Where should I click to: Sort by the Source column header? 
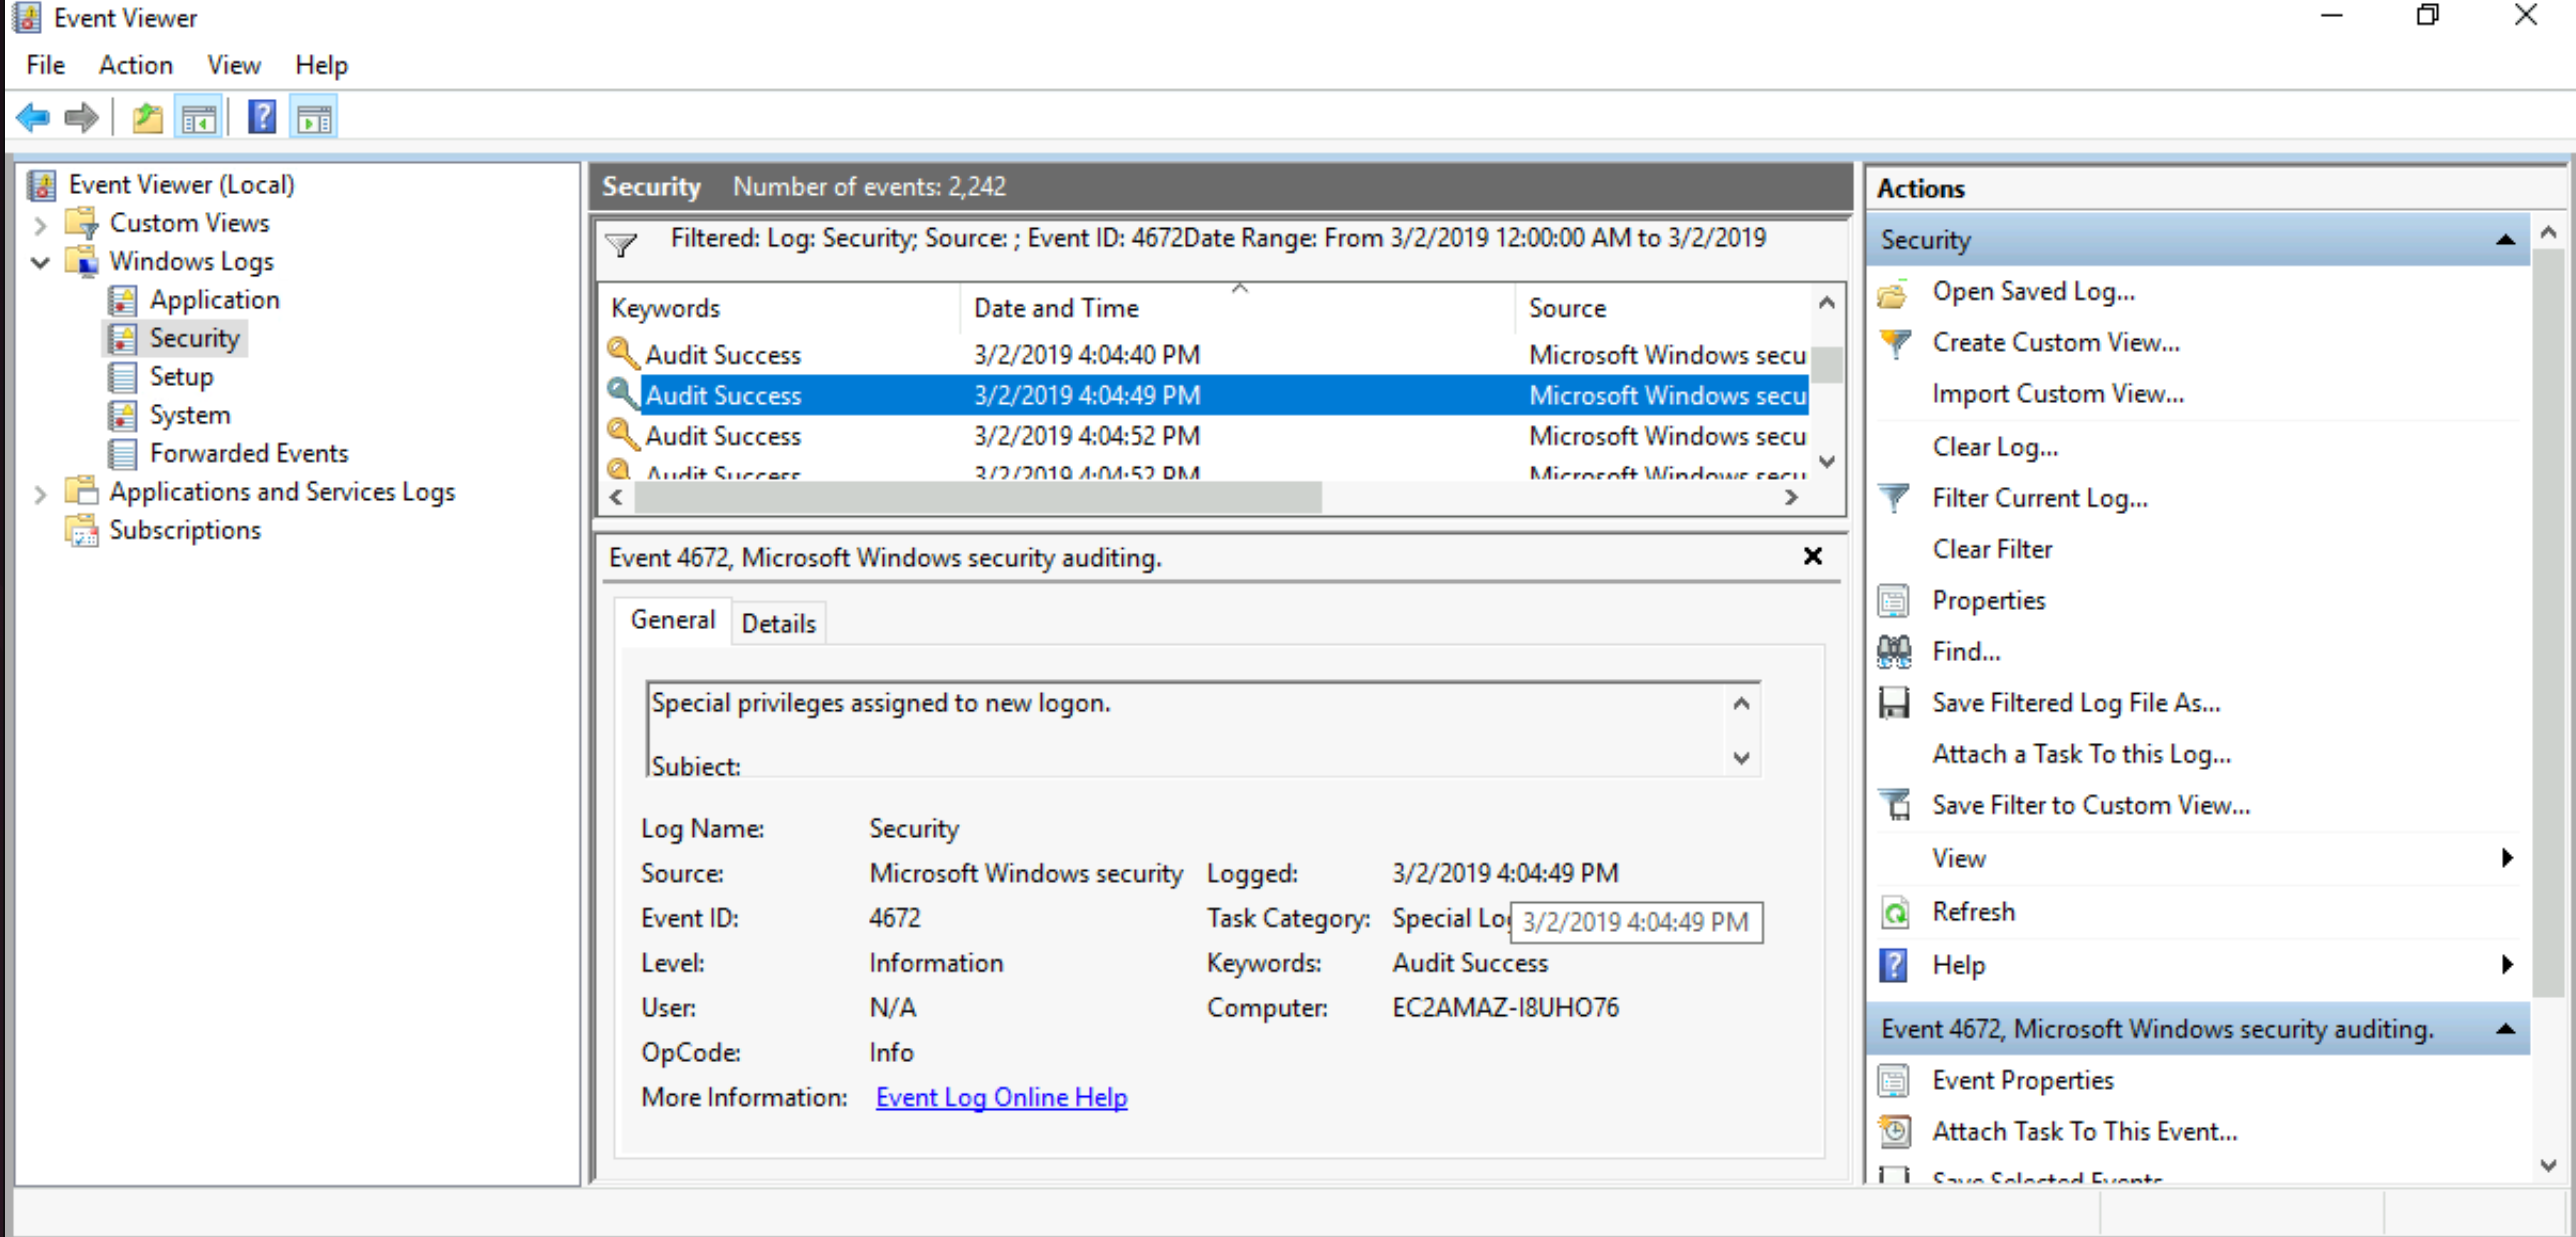coord(1662,308)
